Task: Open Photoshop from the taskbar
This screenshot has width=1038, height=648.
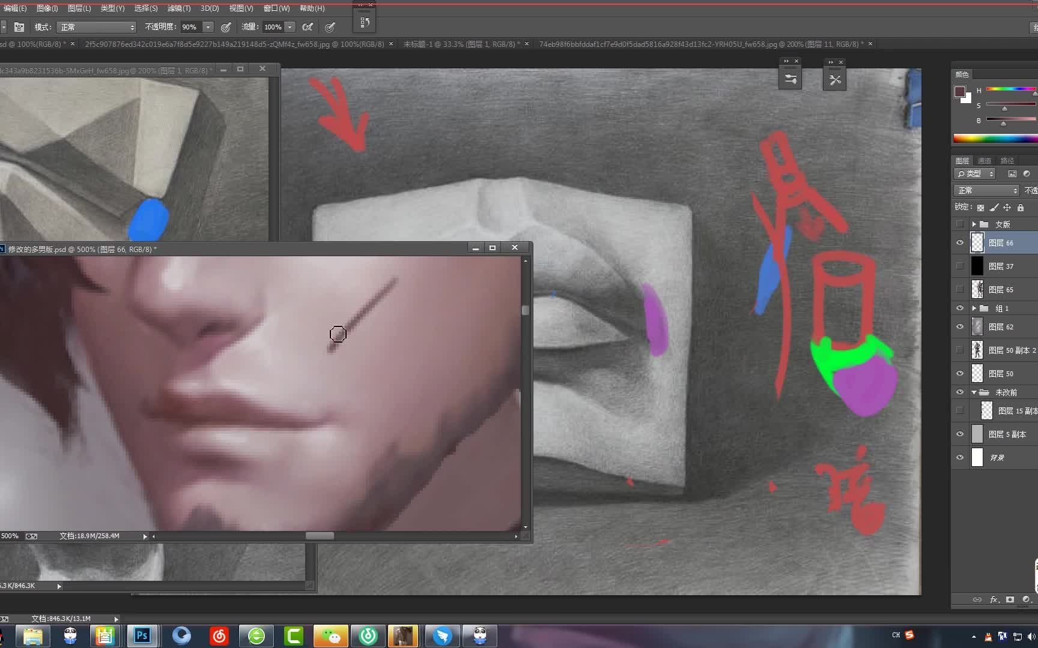Action: (142, 635)
